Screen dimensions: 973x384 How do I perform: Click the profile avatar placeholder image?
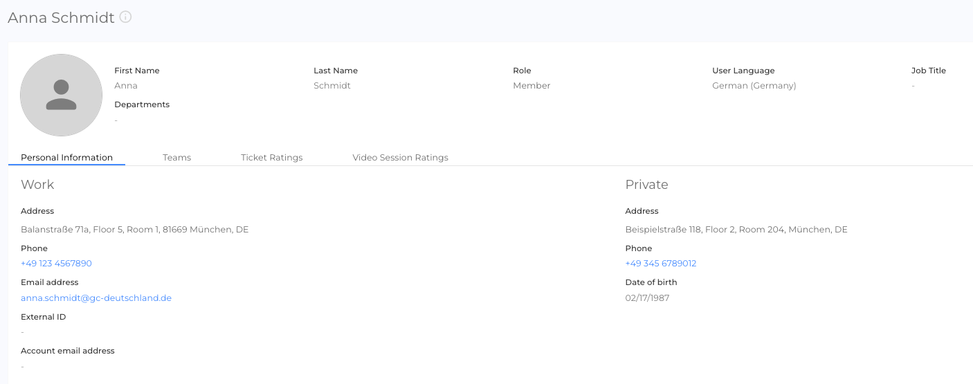62,95
